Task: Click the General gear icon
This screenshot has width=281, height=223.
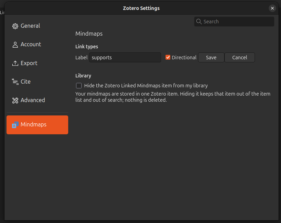Action: (x=15, y=26)
